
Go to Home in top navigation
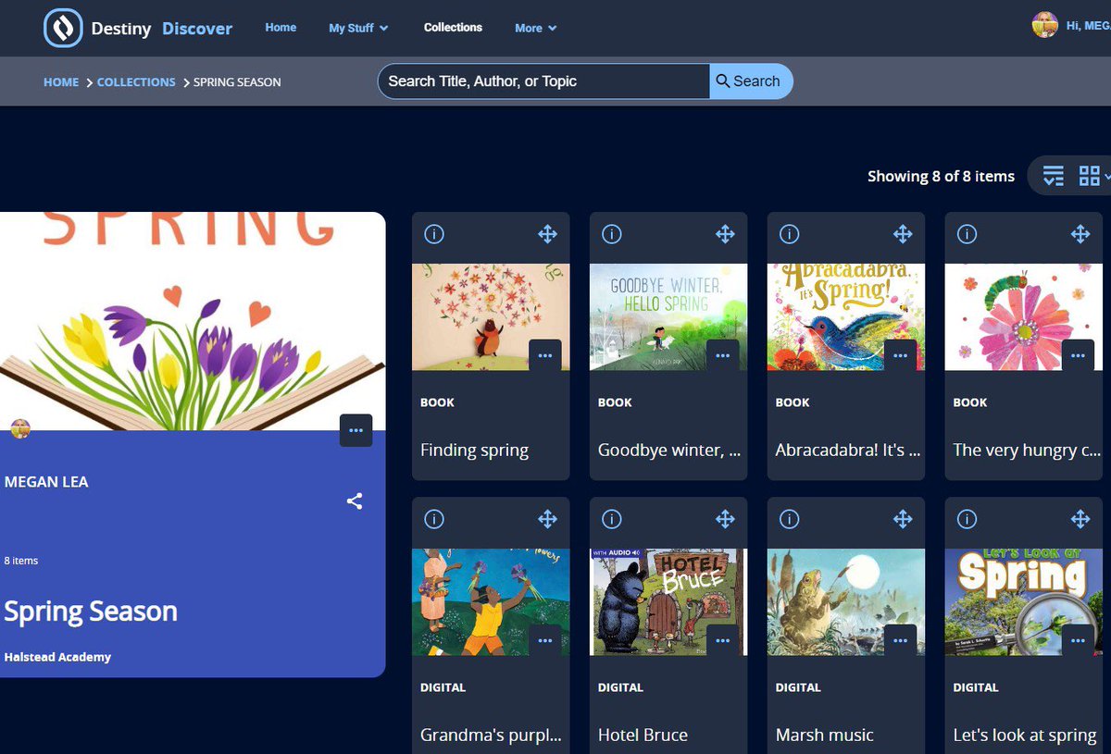click(x=281, y=28)
